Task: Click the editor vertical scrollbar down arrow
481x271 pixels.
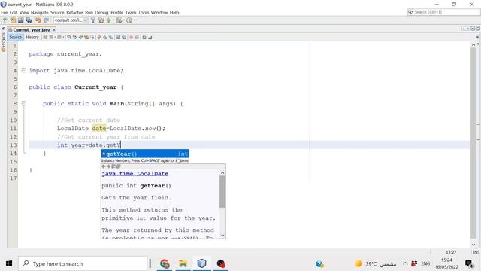Action: click(x=473, y=245)
